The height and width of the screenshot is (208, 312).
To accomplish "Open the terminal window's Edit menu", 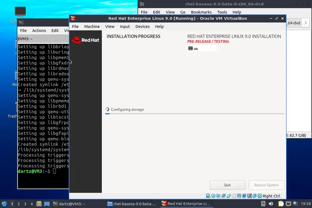I will pos(55,30).
